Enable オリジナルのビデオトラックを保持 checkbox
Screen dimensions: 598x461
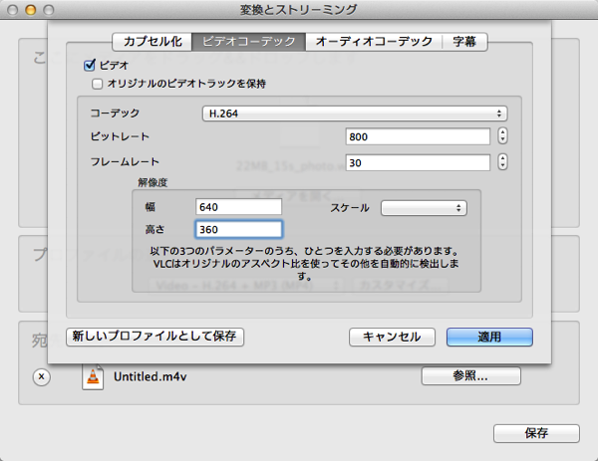coord(98,83)
